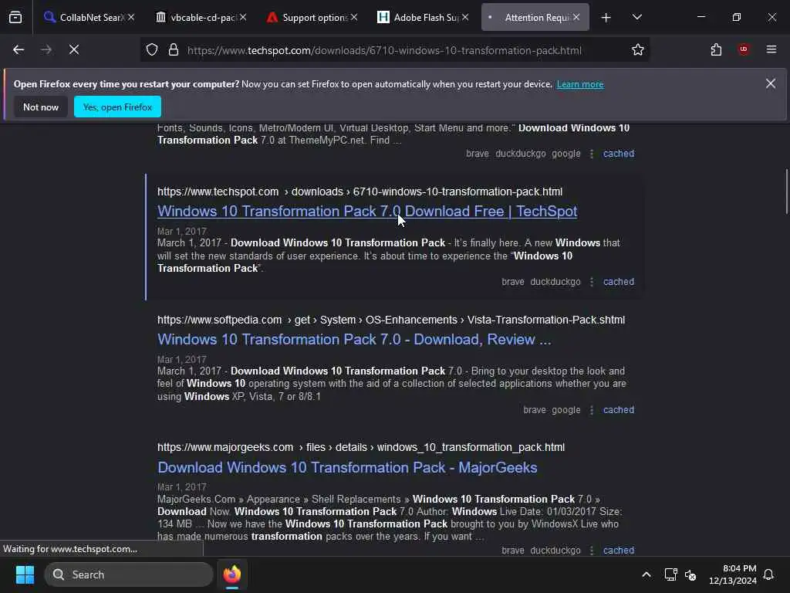The height and width of the screenshot is (593, 790).
Task: Open cached link for ThemeMyPC result
Action: coord(619,154)
